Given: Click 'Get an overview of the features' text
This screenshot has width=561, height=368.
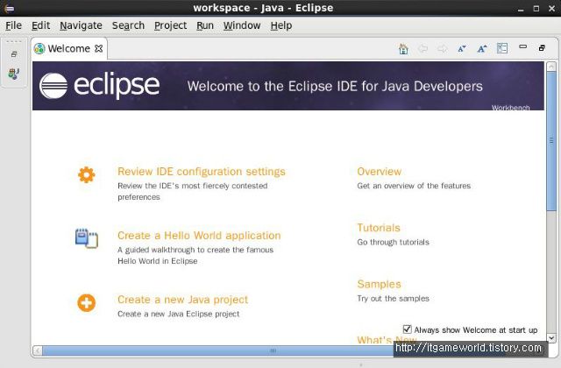Looking at the screenshot, I should (414, 186).
